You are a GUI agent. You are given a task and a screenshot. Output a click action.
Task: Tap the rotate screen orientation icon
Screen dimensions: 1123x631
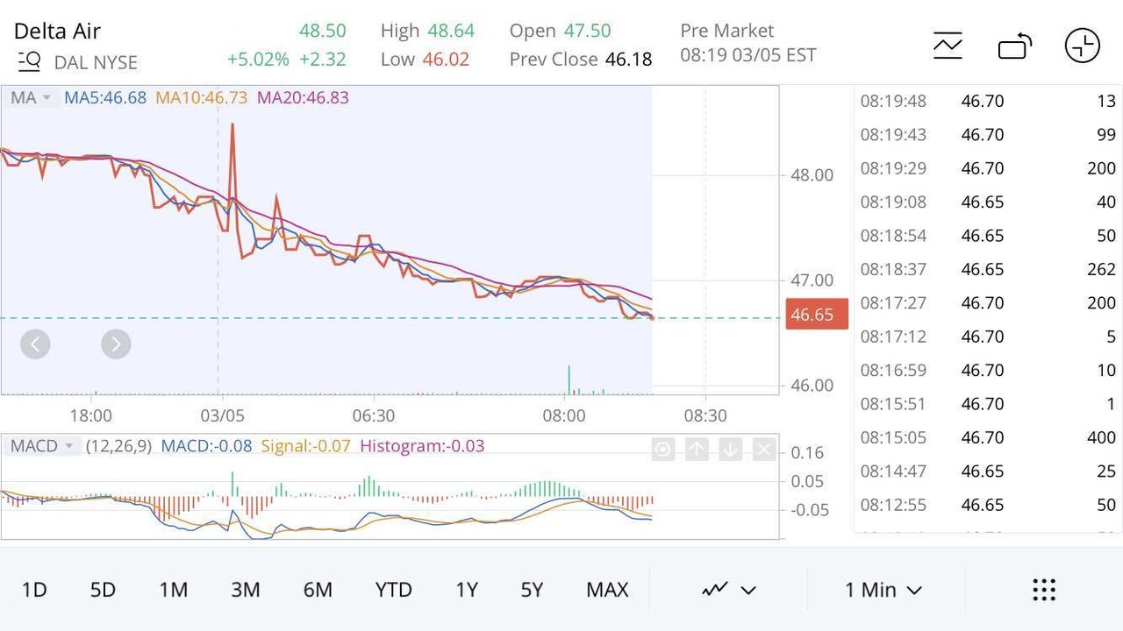(1015, 46)
